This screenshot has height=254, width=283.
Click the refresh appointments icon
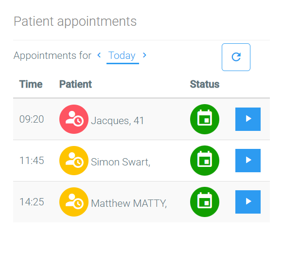[236, 57]
